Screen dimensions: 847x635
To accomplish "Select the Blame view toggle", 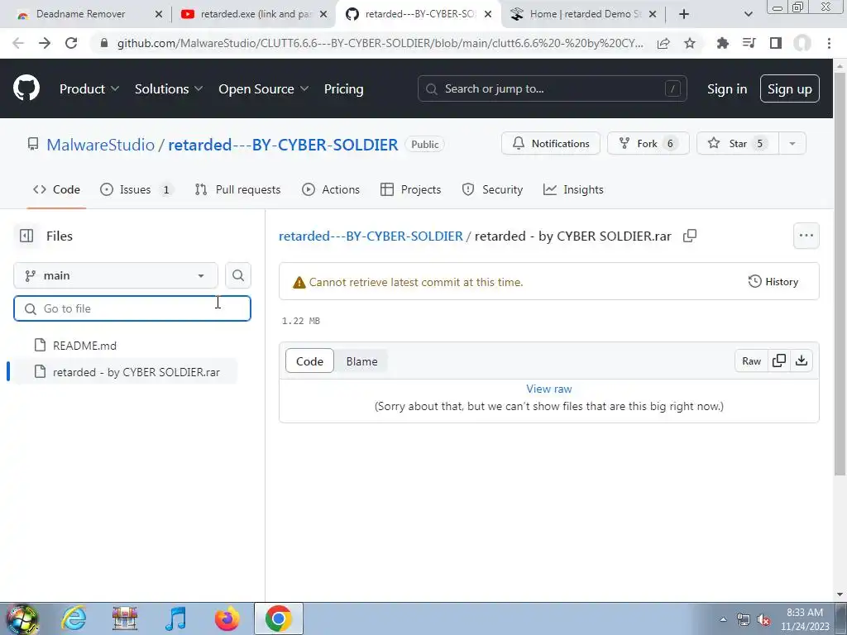I will [362, 361].
